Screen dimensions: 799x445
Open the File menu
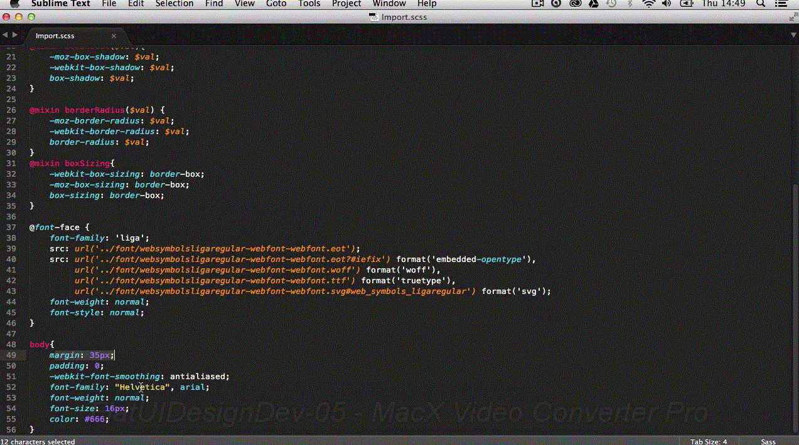click(x=109, y=4)
